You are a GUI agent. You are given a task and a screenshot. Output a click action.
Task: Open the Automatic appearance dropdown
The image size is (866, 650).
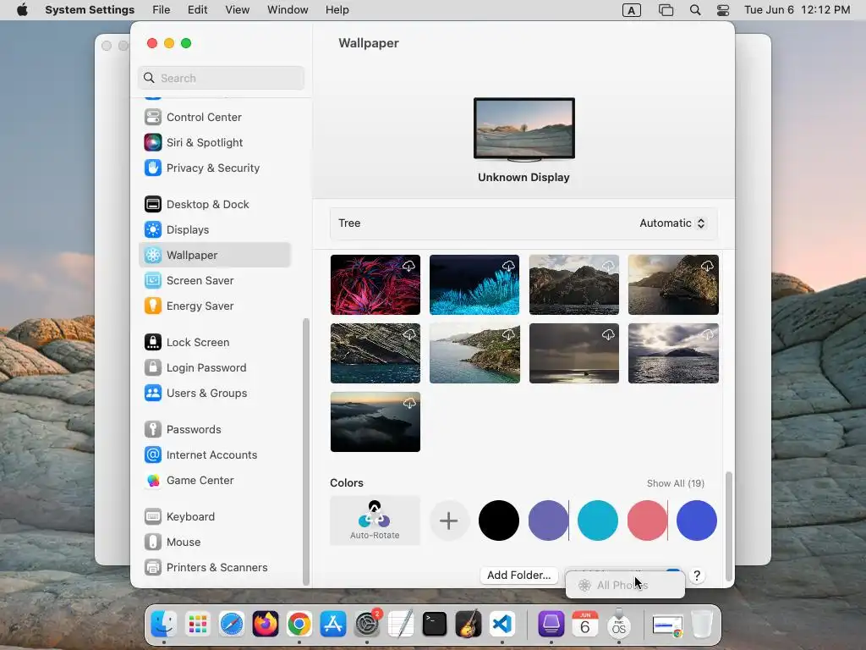point(672,223)
